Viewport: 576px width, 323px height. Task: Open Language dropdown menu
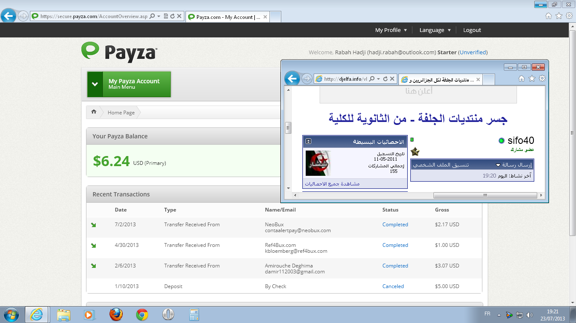[435, 30]
